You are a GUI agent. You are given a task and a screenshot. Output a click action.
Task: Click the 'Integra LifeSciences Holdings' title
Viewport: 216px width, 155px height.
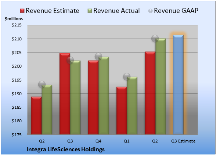[65, 149]
